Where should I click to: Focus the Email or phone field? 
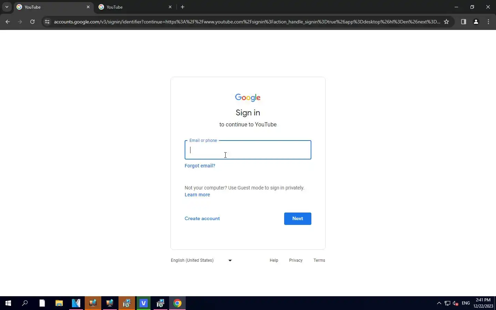(248, 150)
